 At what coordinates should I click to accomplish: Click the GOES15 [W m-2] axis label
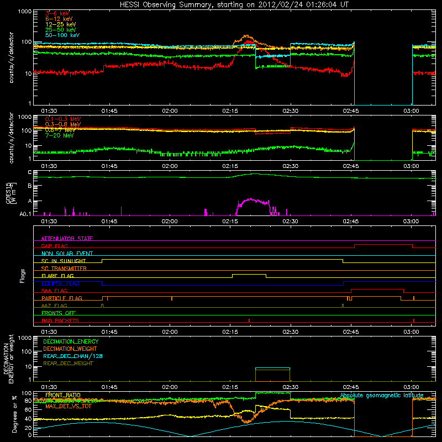pos(10,193)
